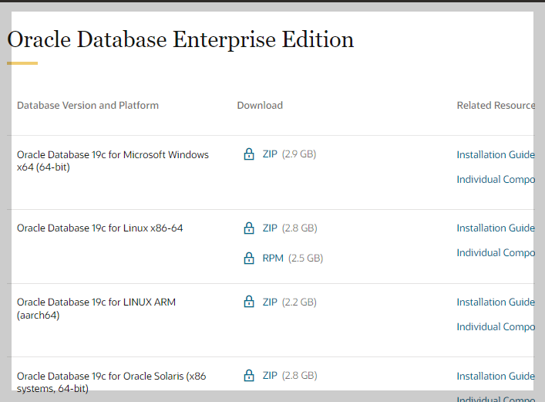Screen dimensions: 545x402
Task: Click the Download column header
Action: [260, 106]
